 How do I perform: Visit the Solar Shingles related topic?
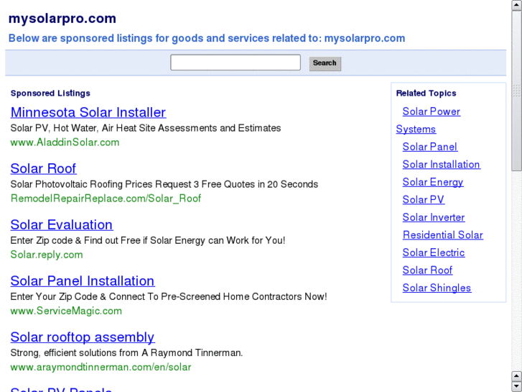(x=437, y=288)
